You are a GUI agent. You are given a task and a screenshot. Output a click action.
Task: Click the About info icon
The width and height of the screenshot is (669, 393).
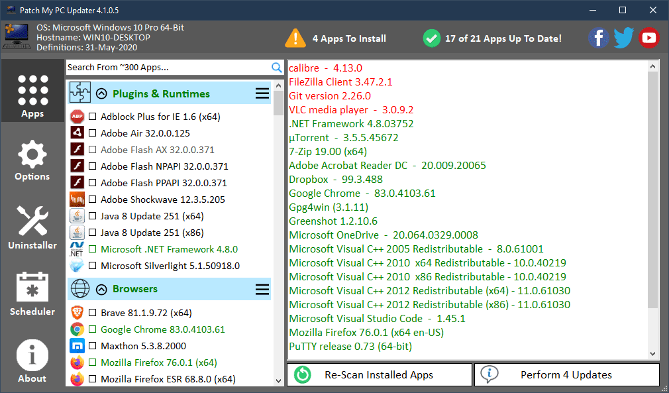click(x=32, y=356)
